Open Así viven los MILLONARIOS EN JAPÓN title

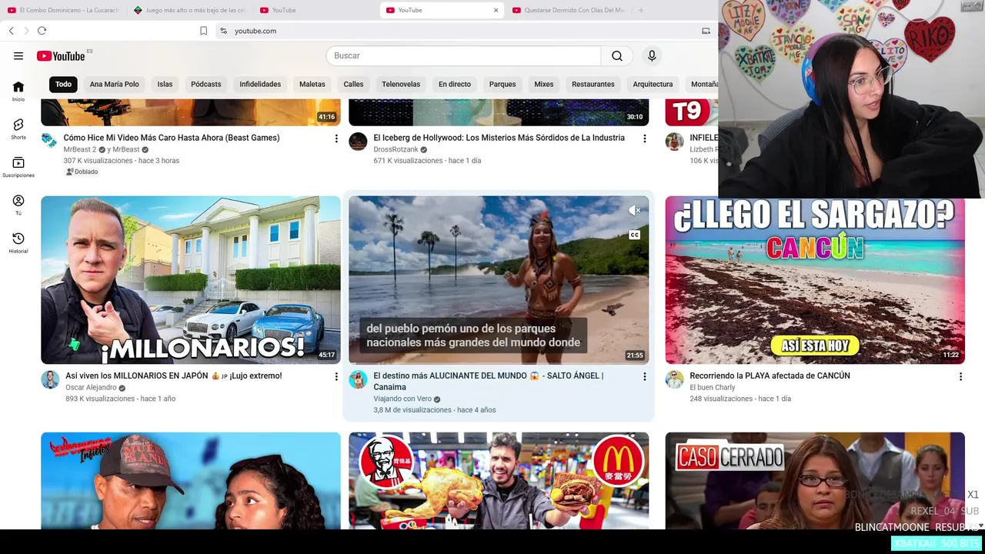174,375
